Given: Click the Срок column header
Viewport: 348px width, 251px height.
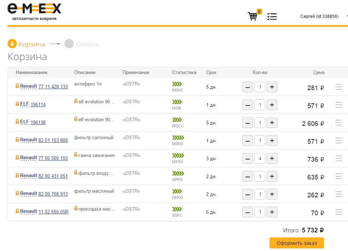Looking at the screenshot, I should pyautogui.click(x=211, y=72).
